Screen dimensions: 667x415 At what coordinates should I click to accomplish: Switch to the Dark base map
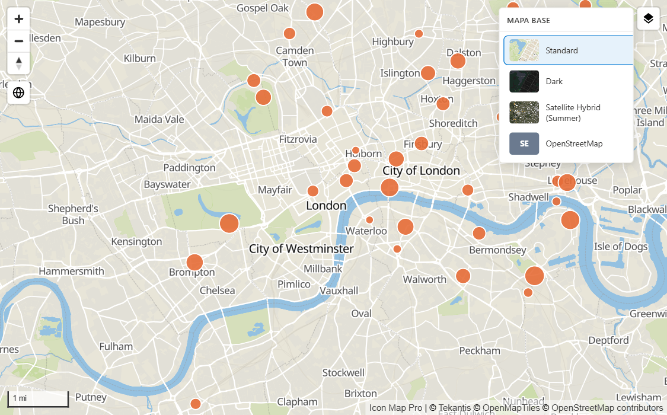[569, 81]
